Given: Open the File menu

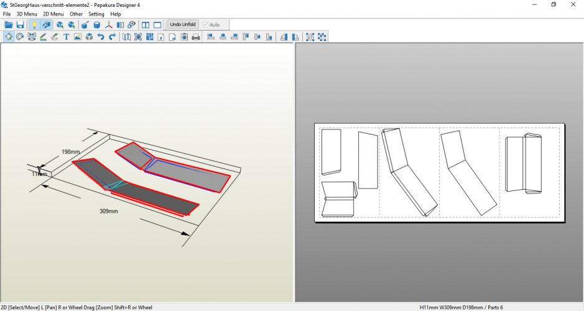Looking at the screenshot, I should tap(7, 14).
